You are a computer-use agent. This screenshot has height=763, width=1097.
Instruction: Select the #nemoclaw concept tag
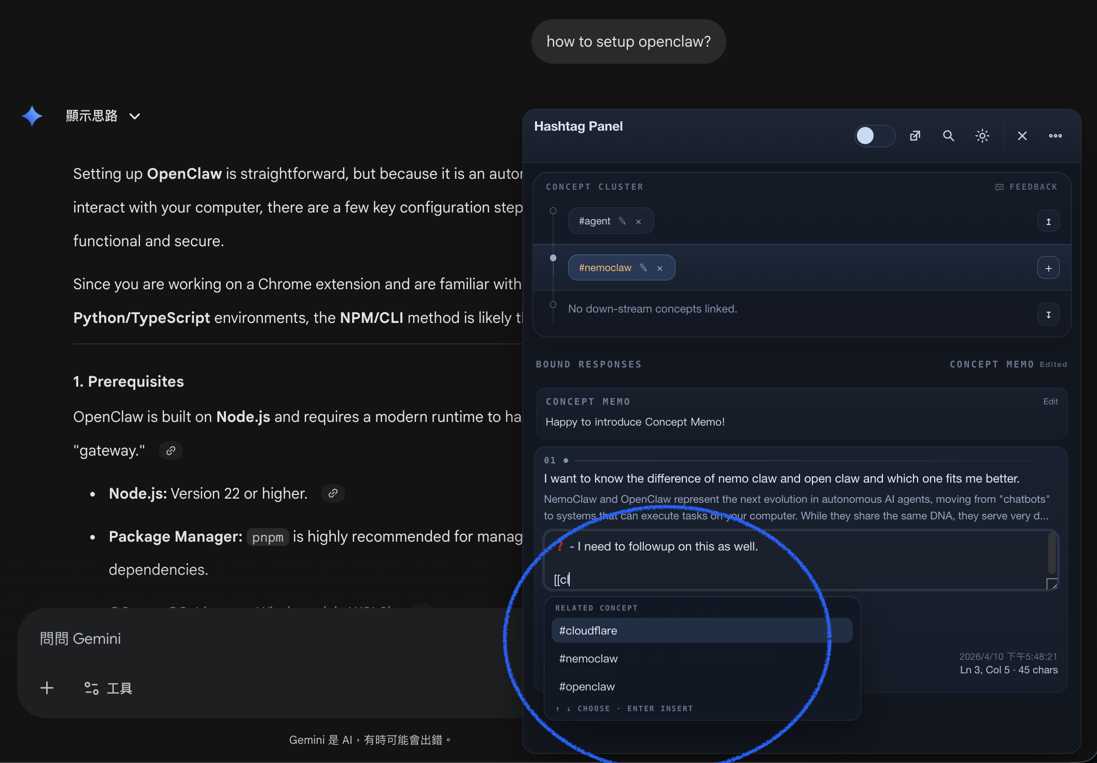[x=605, y=267]
